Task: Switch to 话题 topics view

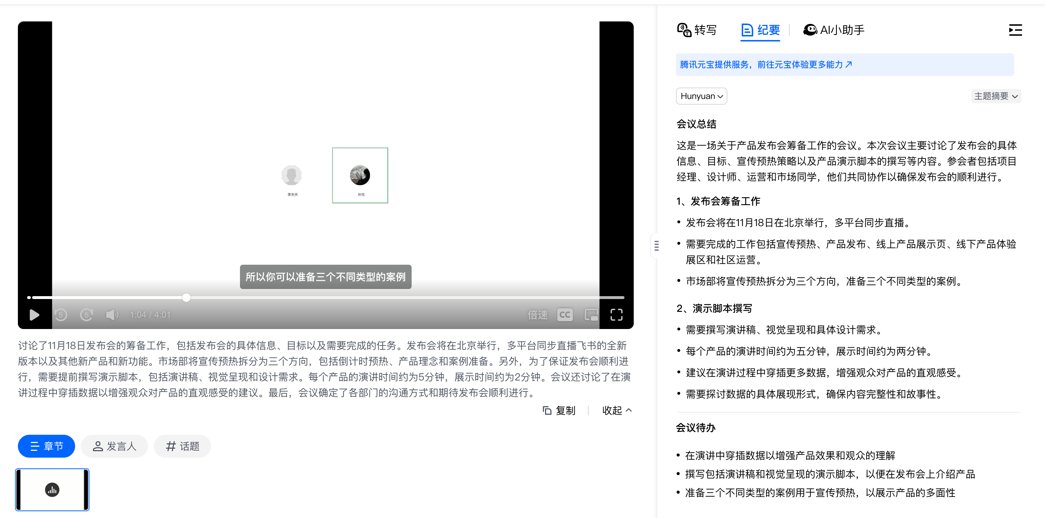Action: point(182,446)
